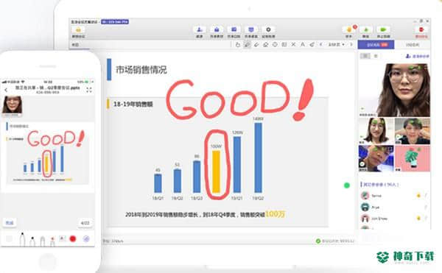Screen dimensions: 442x273
Task: Click the raise hand icon with badge
Action: tap(349, 29)
